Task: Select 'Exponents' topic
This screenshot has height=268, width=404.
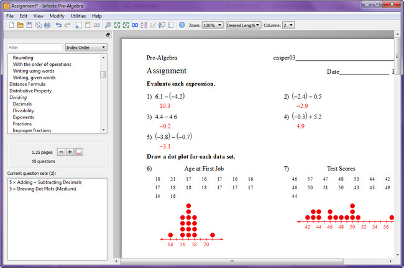Action: click(x=24, y=117)
